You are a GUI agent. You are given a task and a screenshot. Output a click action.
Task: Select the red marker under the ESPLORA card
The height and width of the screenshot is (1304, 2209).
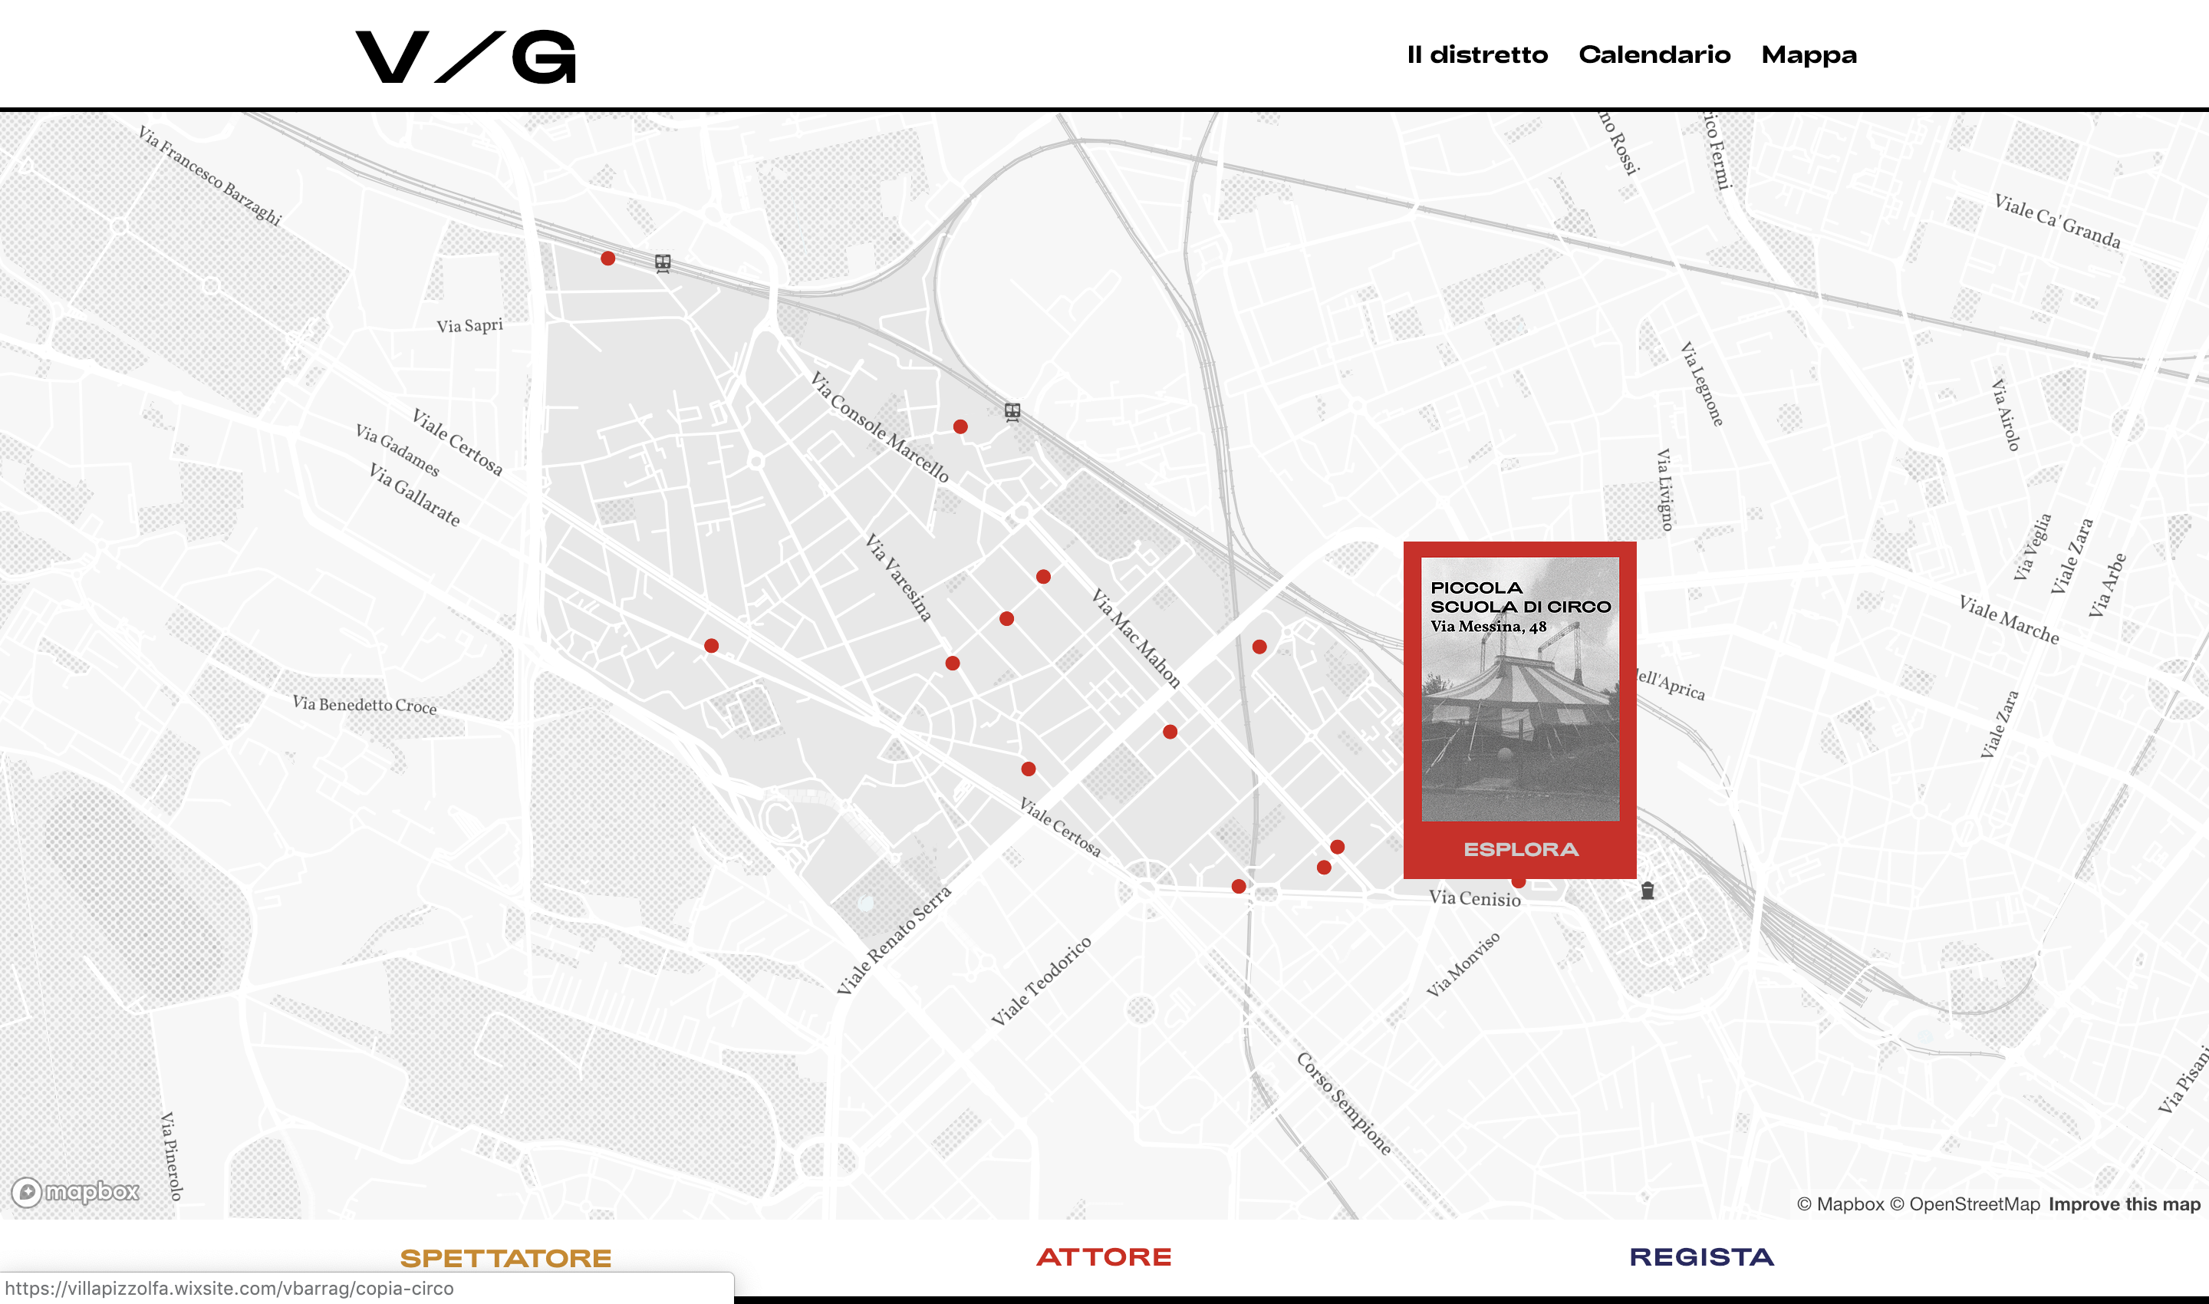1519,881
